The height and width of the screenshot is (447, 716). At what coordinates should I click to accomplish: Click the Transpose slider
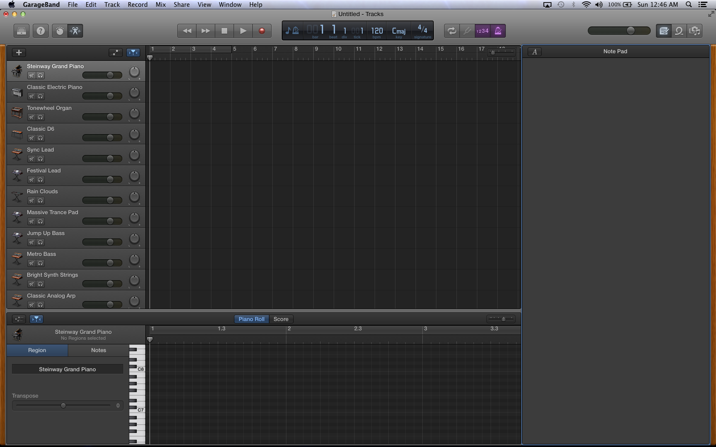click(x=63, y=405)
